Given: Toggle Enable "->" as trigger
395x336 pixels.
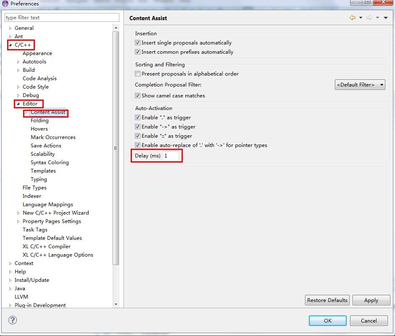Looking at the screenshot, I should 137,127.
